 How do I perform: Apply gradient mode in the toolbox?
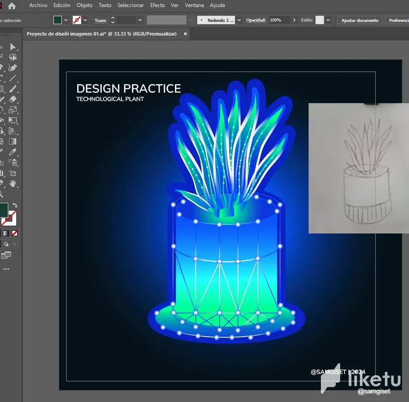point(6,233)
